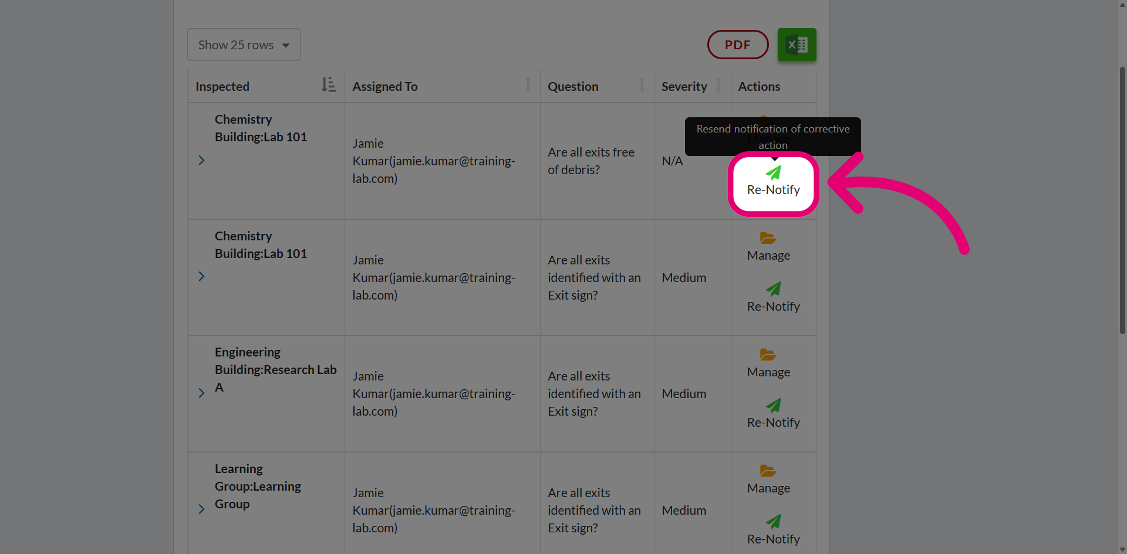Select Jamie Kumar assignee in Engineering Building row
Screen dimensions: 1127x554
(x=434, y=393)
